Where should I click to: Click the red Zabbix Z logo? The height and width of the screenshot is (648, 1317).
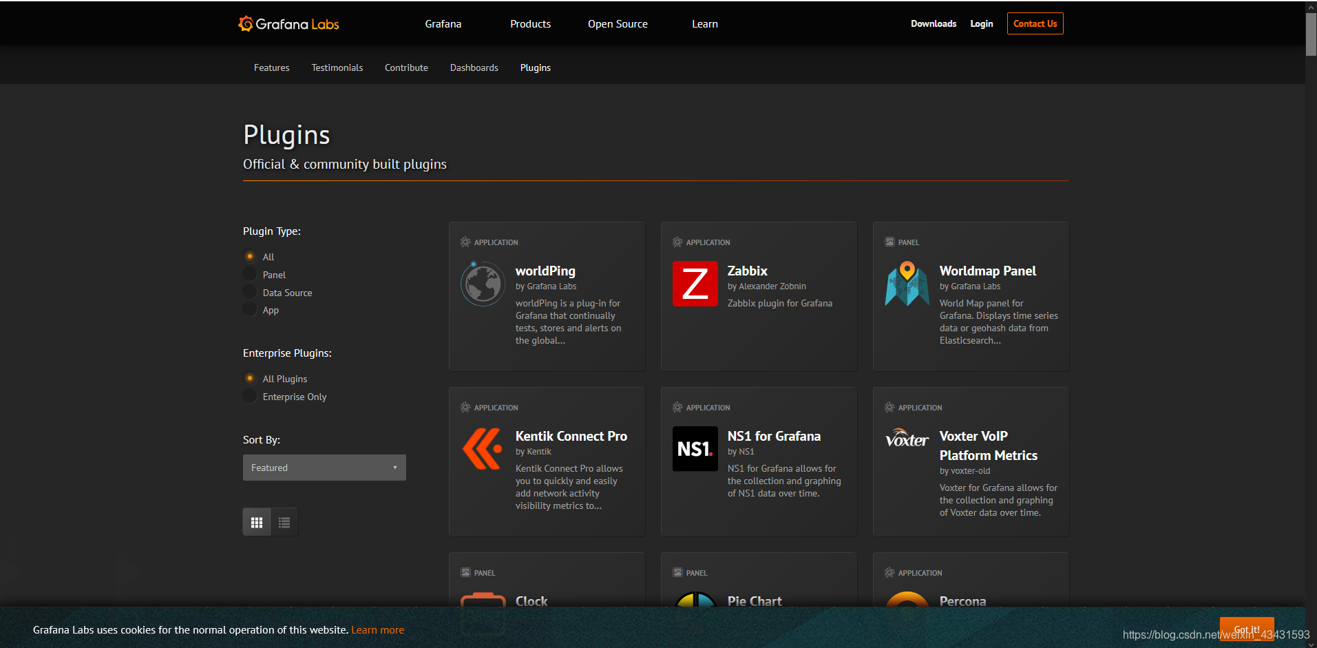(695, 284)
